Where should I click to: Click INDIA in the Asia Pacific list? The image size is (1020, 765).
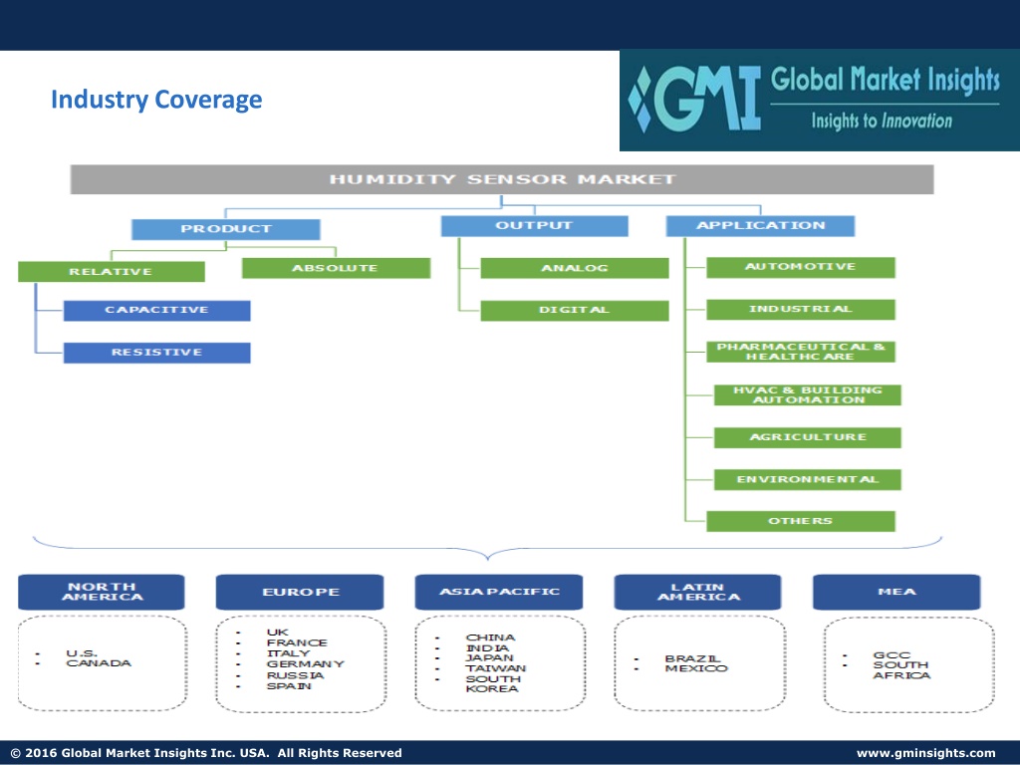488,647
